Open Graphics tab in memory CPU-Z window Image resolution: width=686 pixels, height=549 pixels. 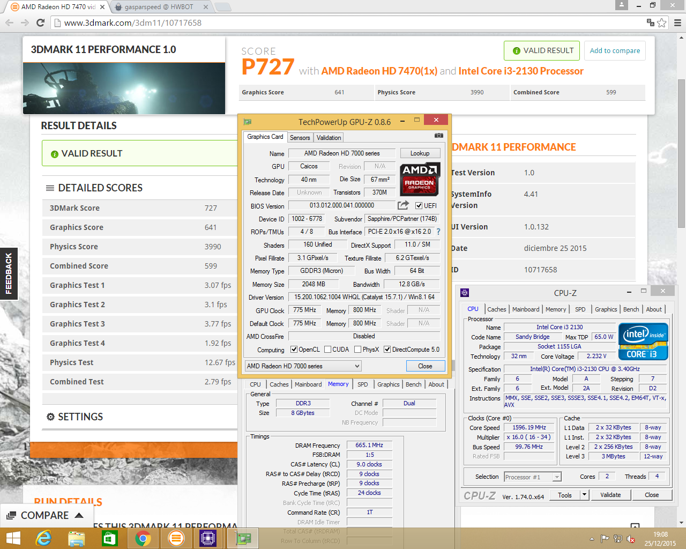[388, 384]
